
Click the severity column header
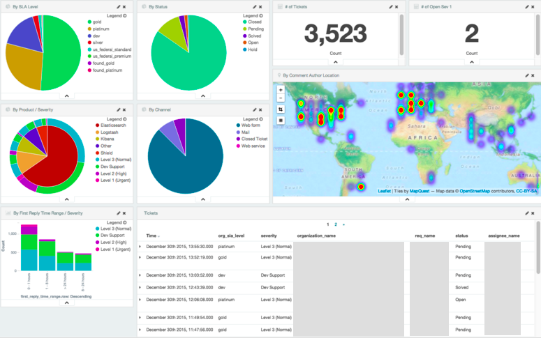coord(269,236)
